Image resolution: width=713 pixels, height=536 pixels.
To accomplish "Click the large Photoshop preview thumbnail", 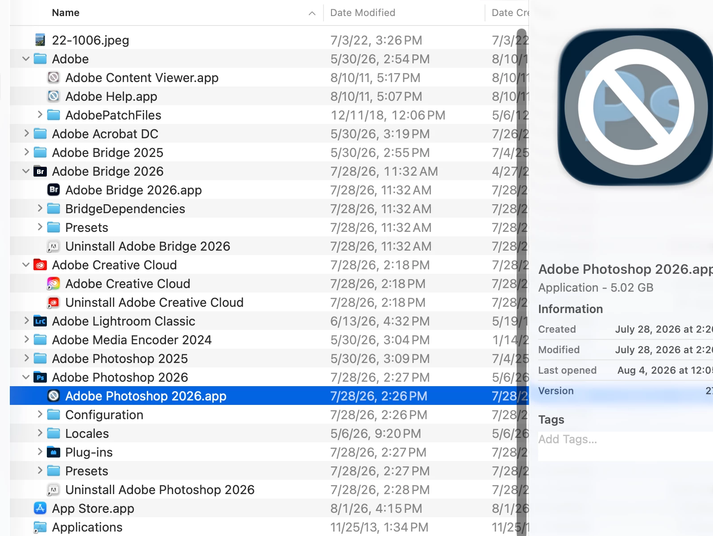I will (635, 107).
